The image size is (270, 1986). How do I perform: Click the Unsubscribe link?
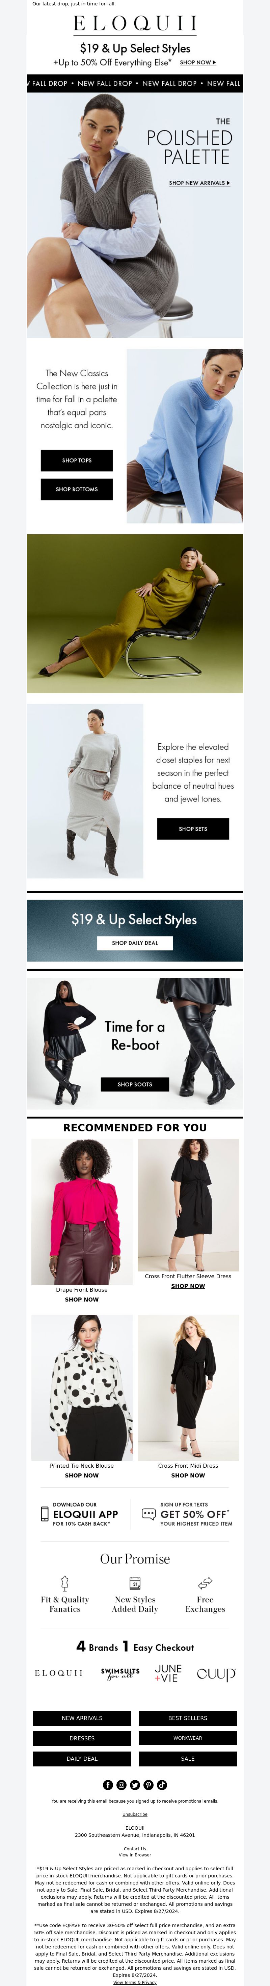pyautogui.click(x=135, y=1814)
